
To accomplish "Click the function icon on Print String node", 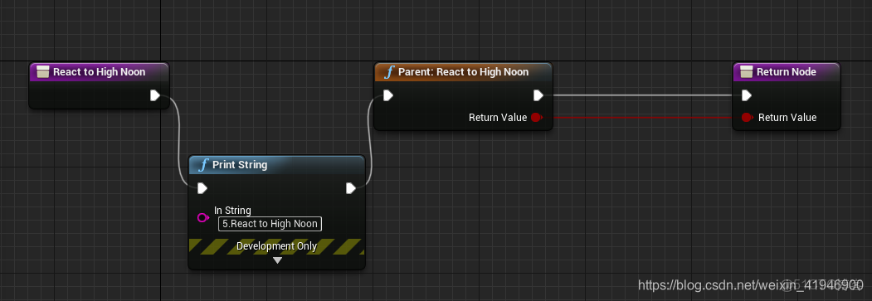I will pos(203,165).
